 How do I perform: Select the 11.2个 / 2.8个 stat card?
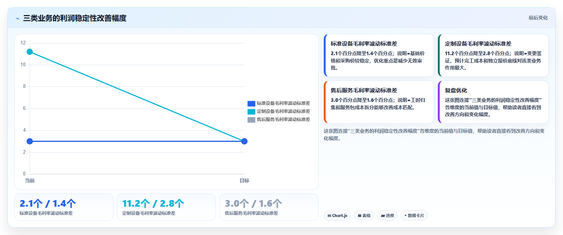coord(167,207)
